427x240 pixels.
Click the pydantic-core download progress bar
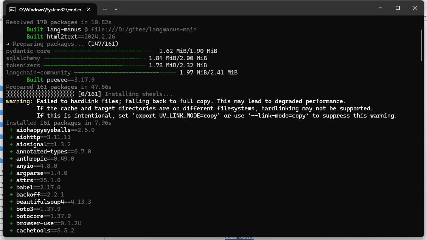[x=104, y=51]
